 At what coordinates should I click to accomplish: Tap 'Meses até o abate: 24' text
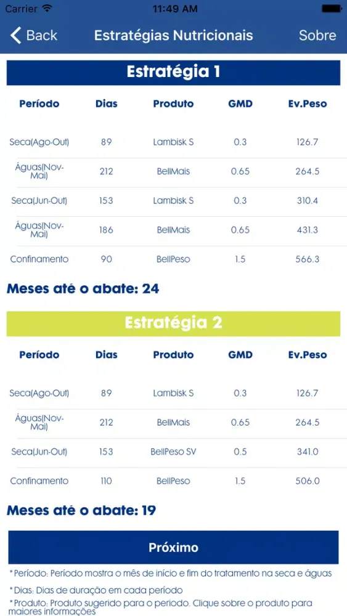click(x=83, y=289)
